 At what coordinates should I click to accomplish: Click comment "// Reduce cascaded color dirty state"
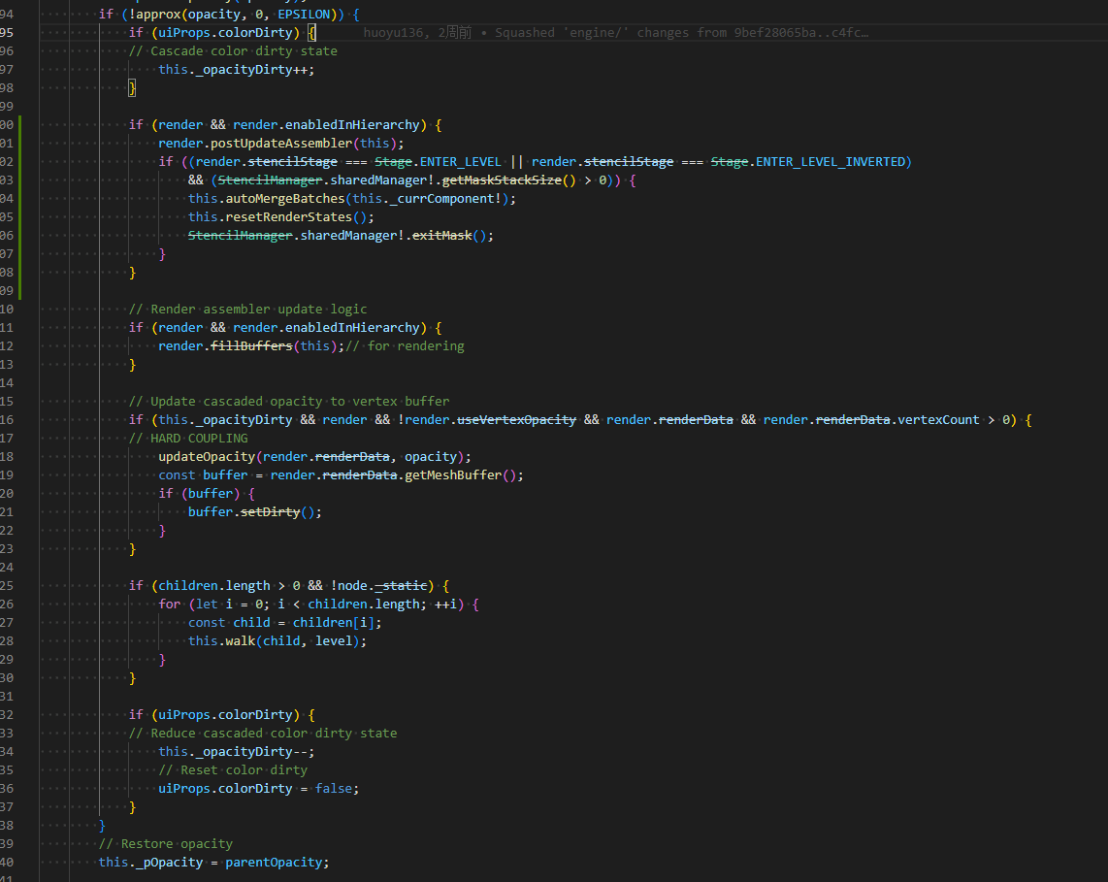pyautogui.click(x=263, y=733)
